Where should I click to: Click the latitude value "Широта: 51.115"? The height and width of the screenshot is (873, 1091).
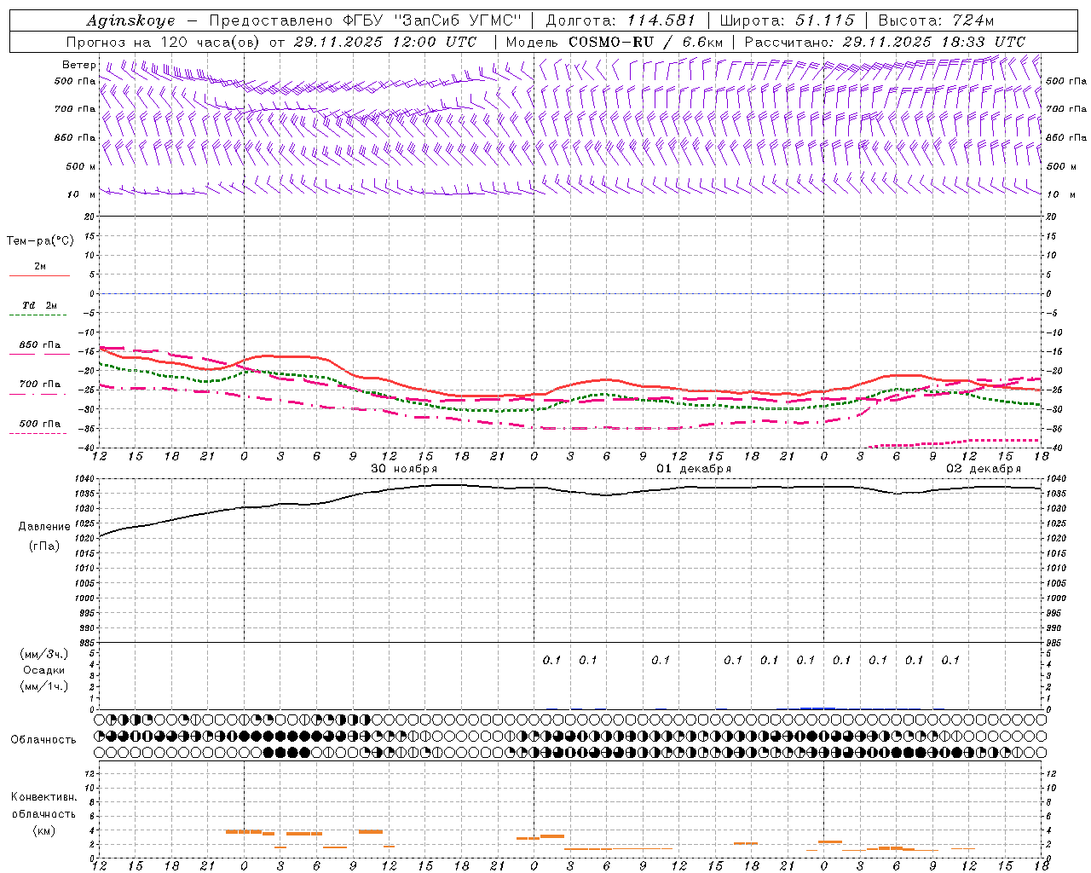[787, 20]
